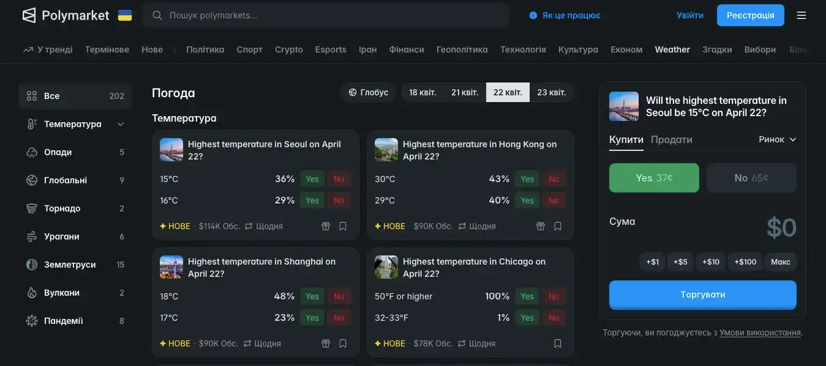
Task: Select the 23 квіт. date tab
Action: tap(551, 92)
